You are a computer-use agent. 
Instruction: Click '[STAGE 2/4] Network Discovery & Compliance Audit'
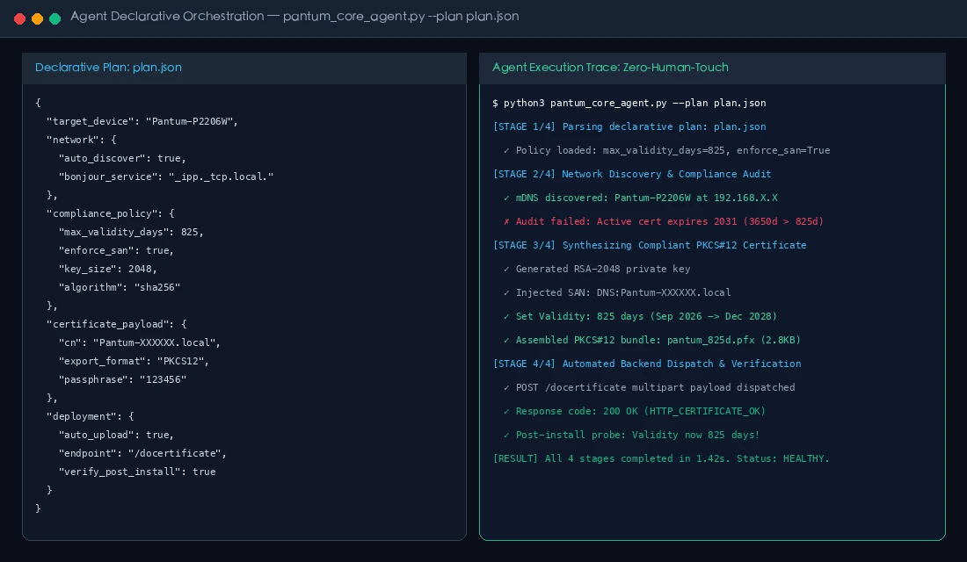pyautogui.click(x=631, y=175)
